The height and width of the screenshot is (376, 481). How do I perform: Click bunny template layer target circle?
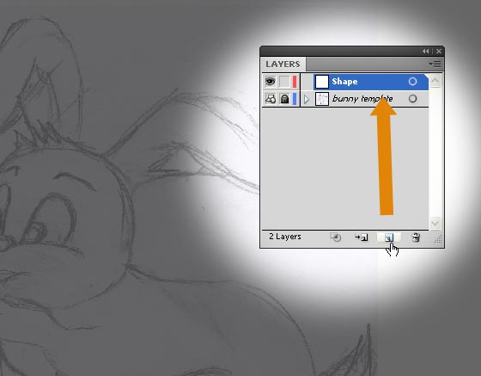point(412,99)
